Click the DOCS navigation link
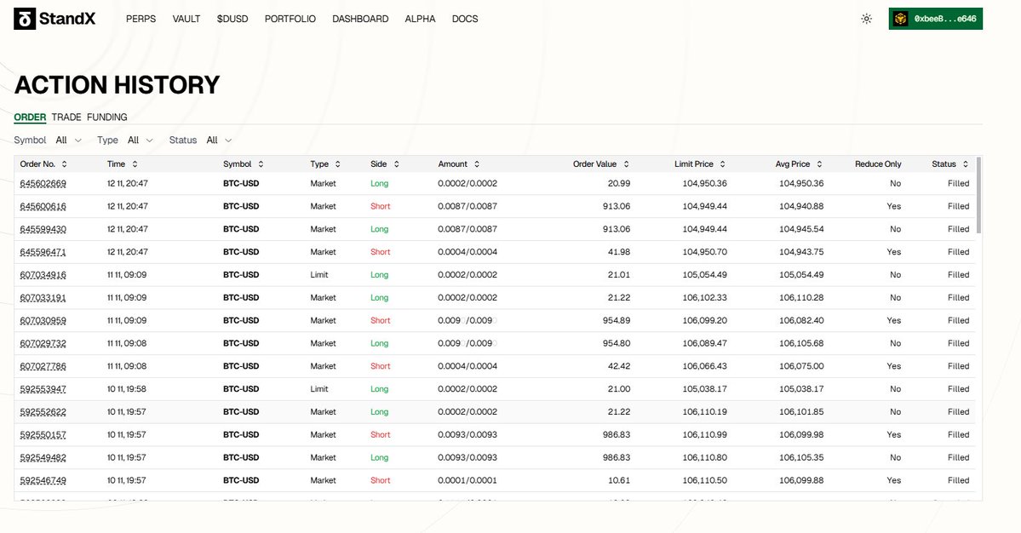Image resolution: width=1021 pixels, height=533 pixels. 465,18
